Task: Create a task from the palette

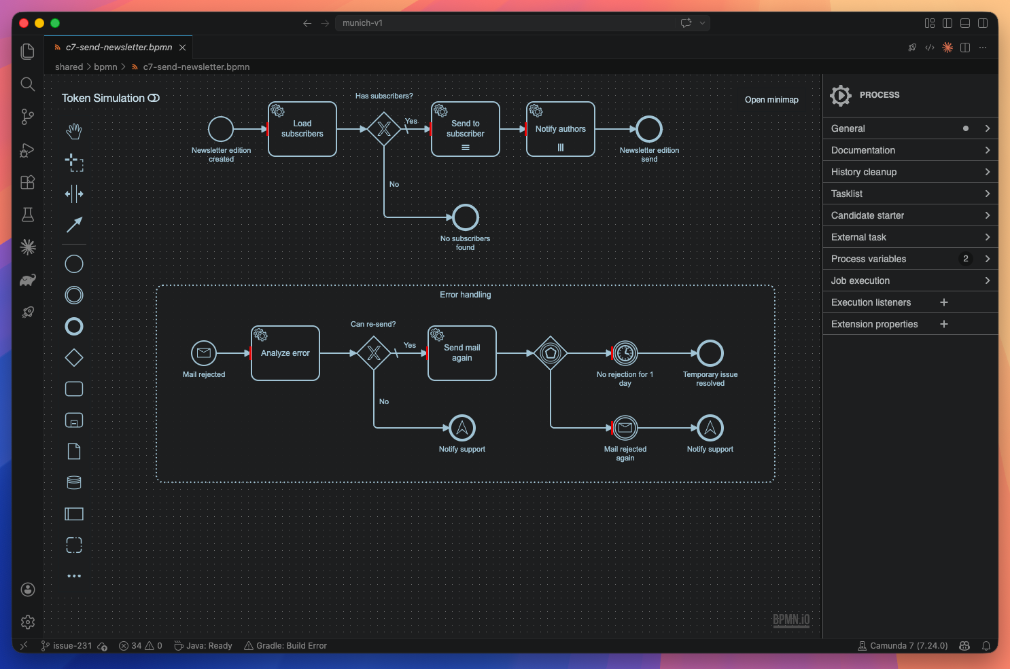Action: [x=74, y=388]
